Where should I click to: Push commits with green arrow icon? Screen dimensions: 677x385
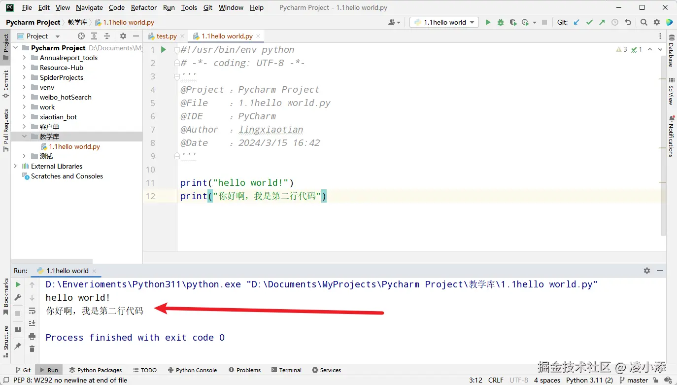(602, 22)
